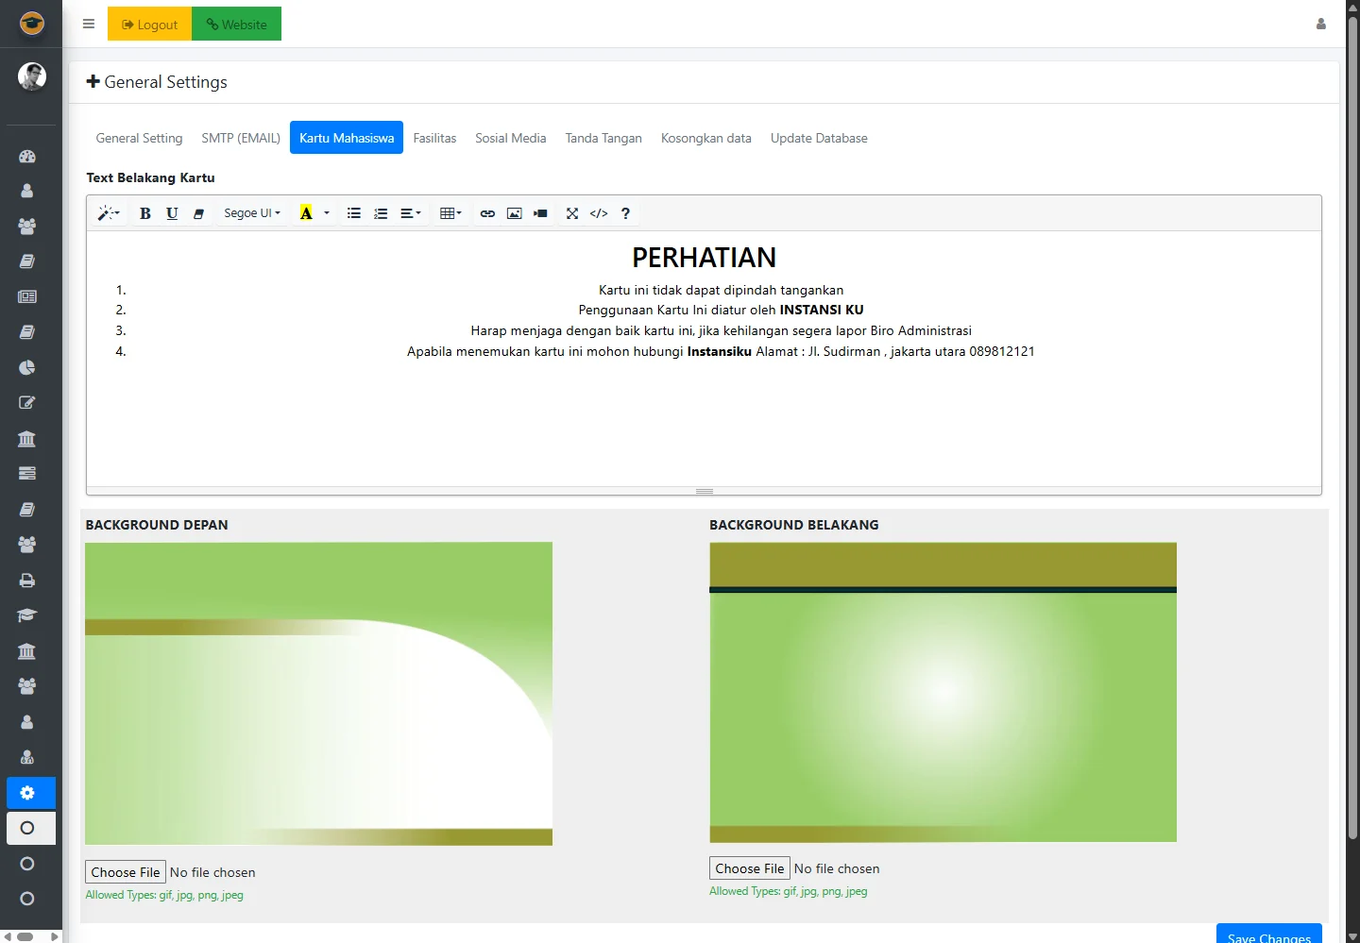1360x943 pixels.
Task: Open the Segoe UI font dropdown
Action: click(252, 213)
